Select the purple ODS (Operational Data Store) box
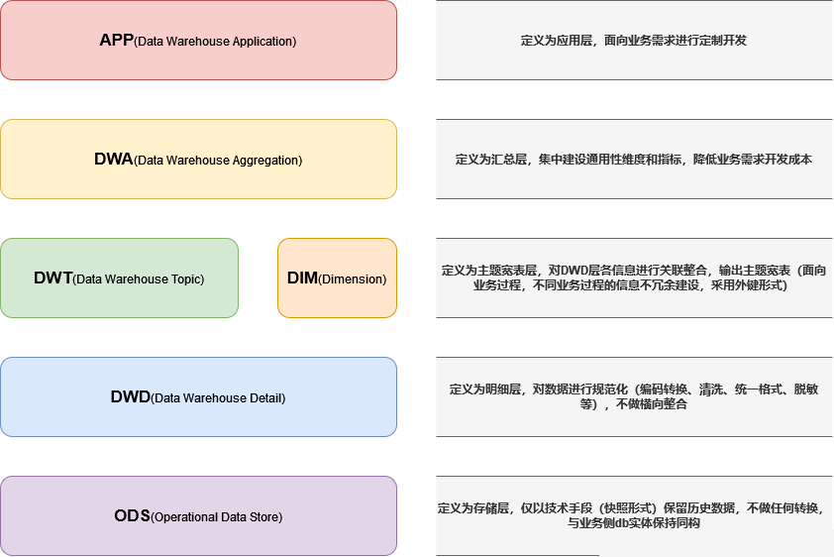 point(198,516)
